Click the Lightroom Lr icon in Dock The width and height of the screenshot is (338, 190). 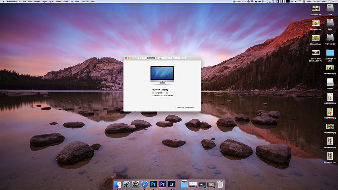171,184
